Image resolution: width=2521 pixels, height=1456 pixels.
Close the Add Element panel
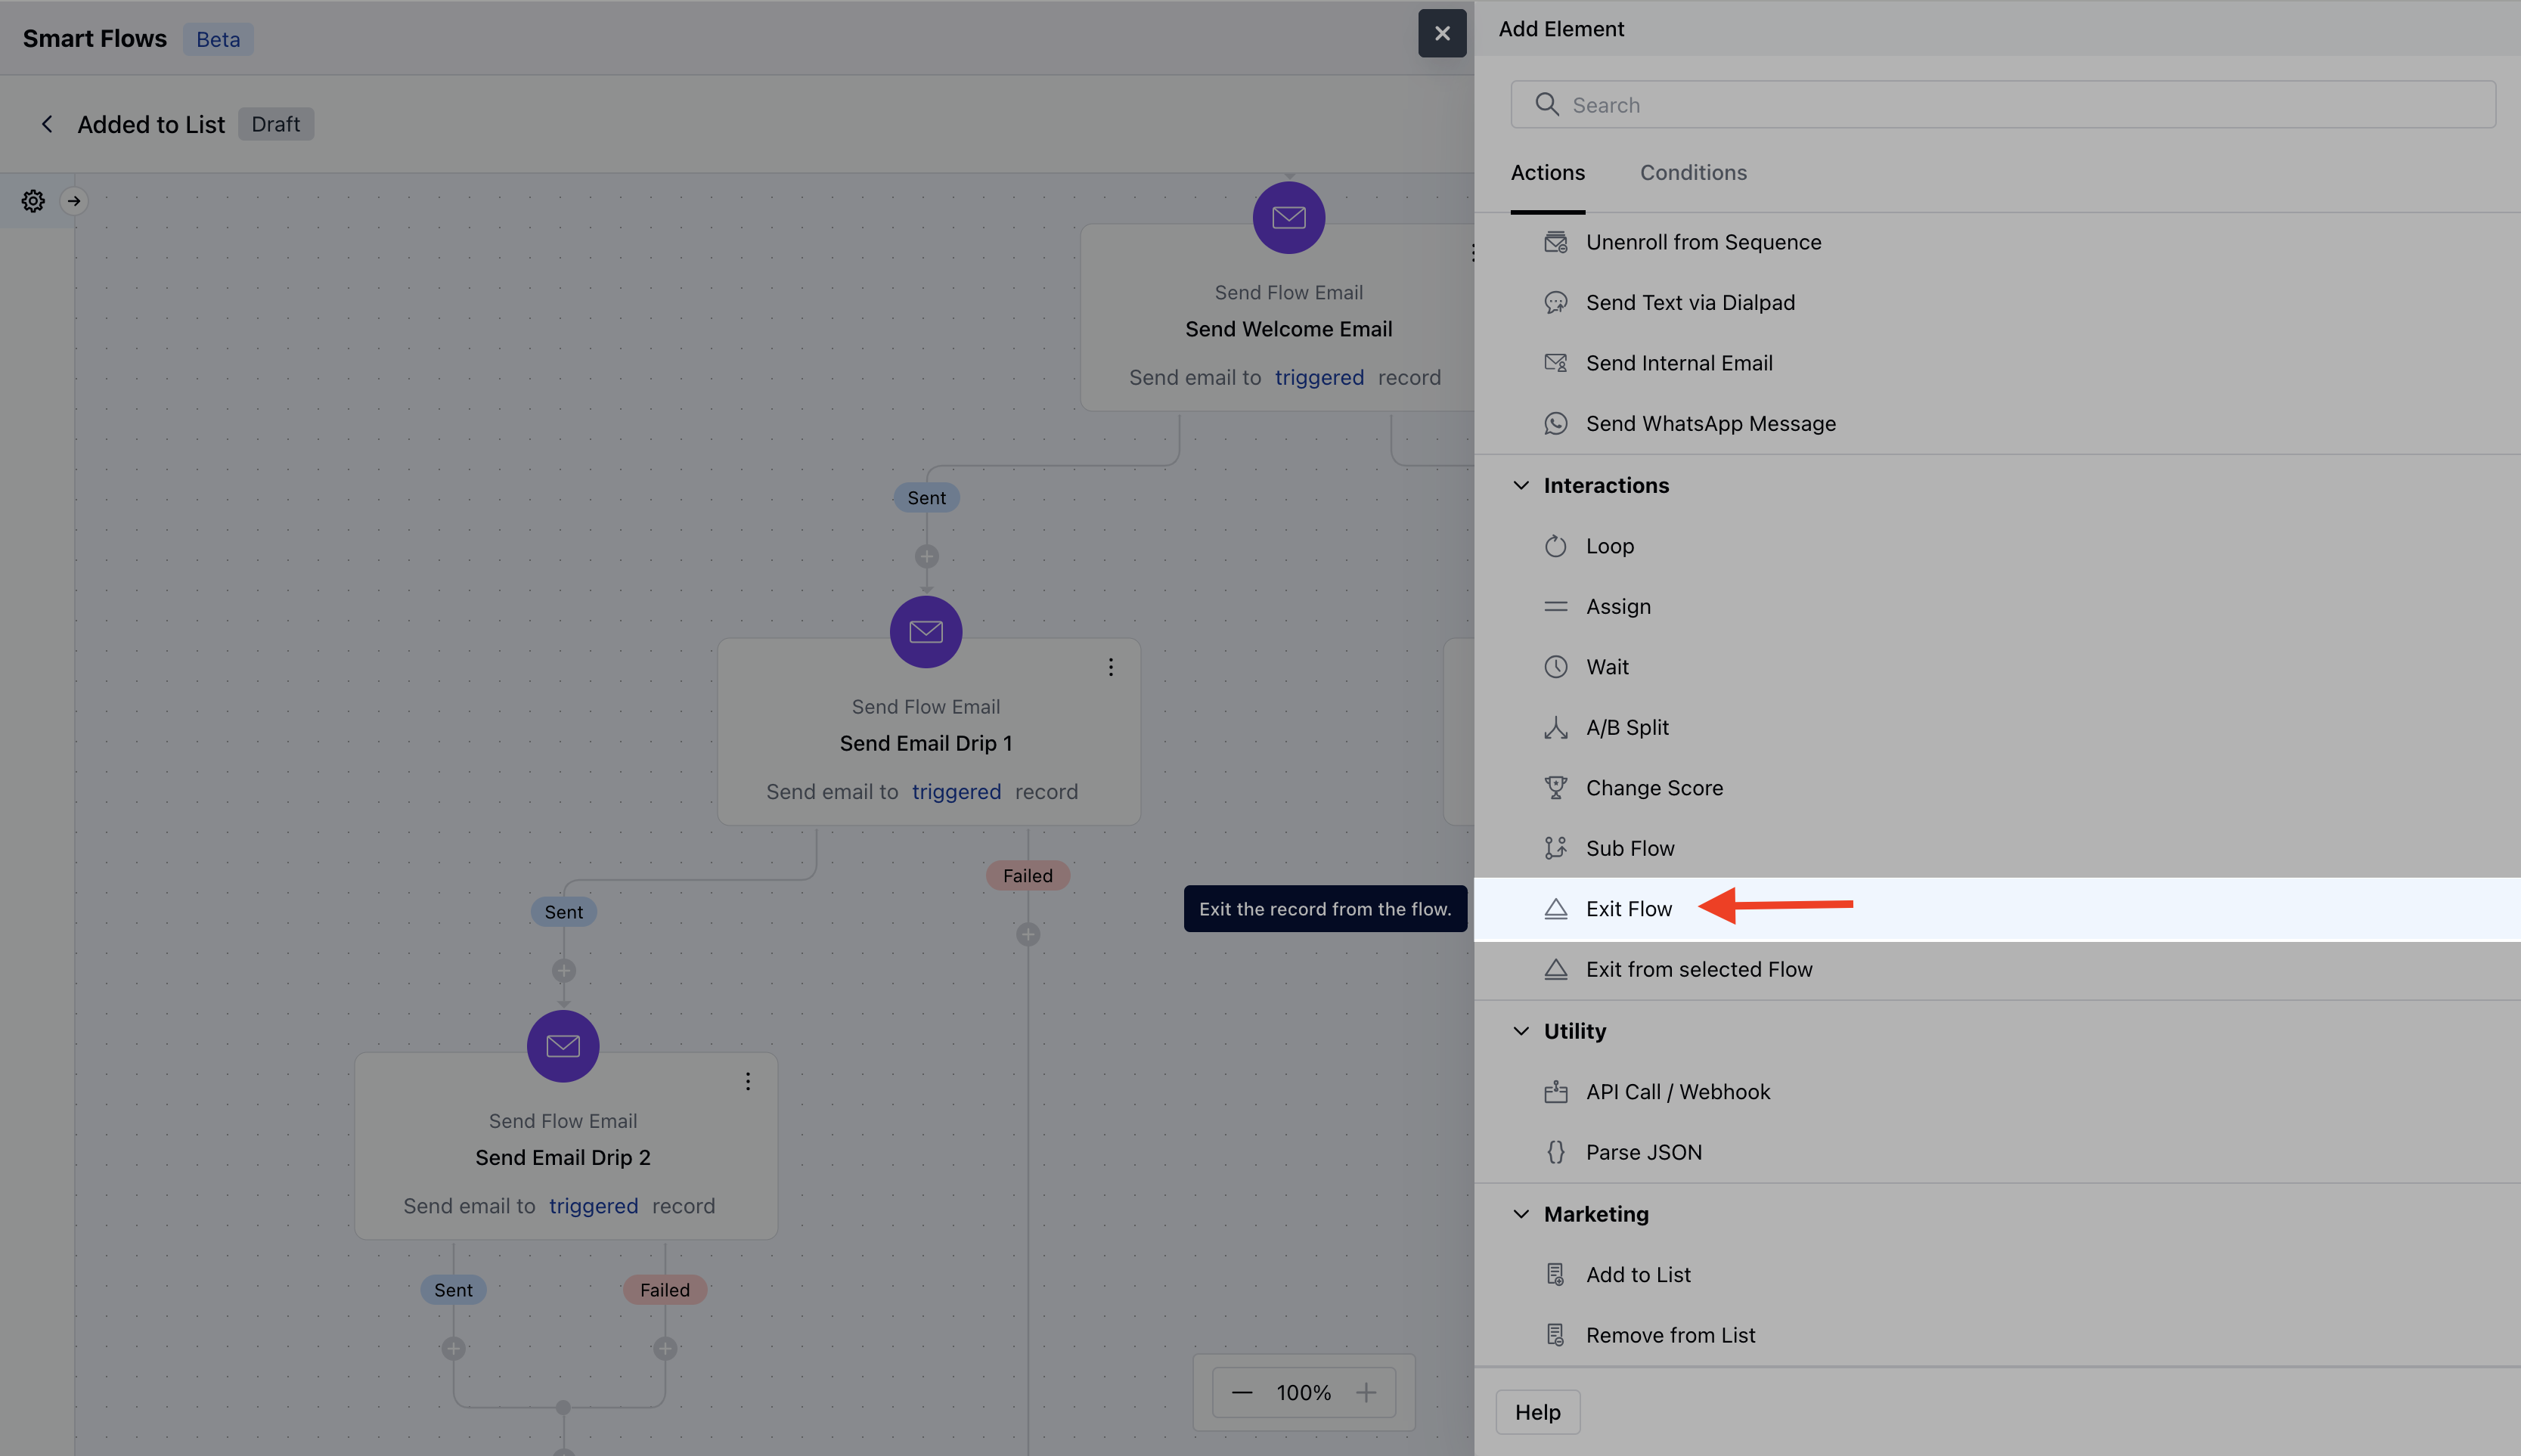click(1441, 33)
